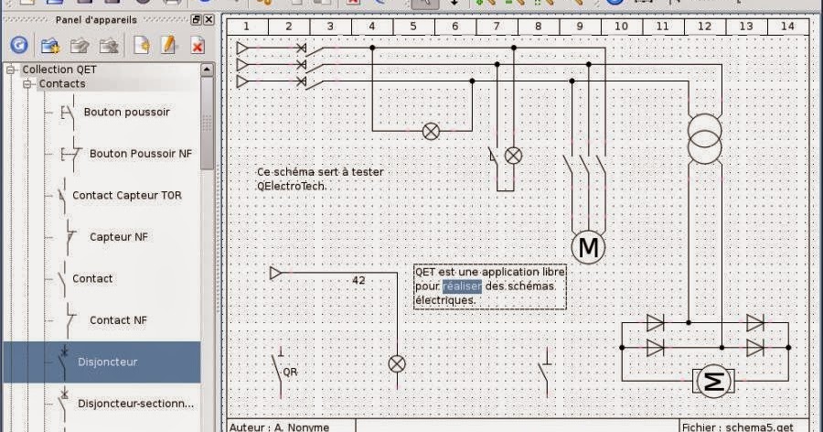The height and width of the screenshot is (432, 823).
Task: Click column header 10
Action: coord(622,27)
